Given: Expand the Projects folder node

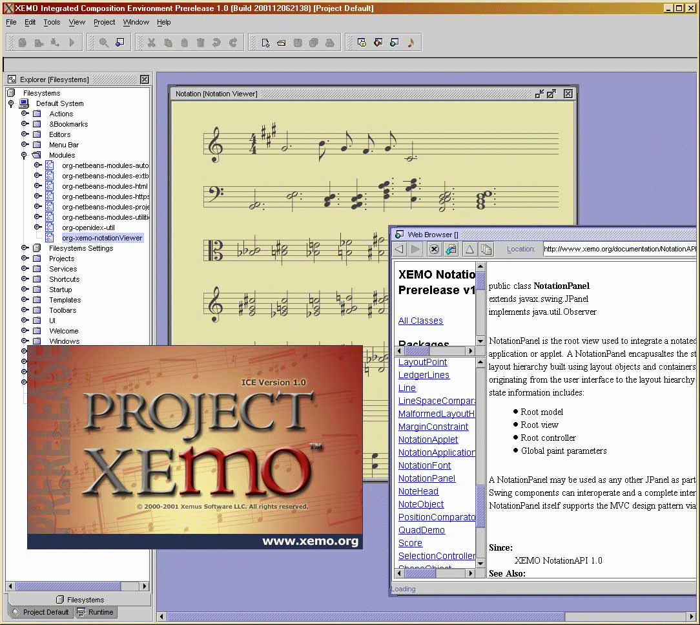Looking at the screenshot, I should point(25,259).
